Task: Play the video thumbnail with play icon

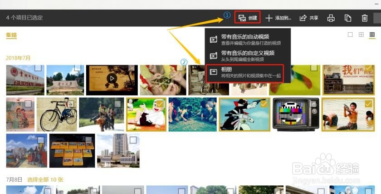Action: pyautogui.click(x=112, y=79)
